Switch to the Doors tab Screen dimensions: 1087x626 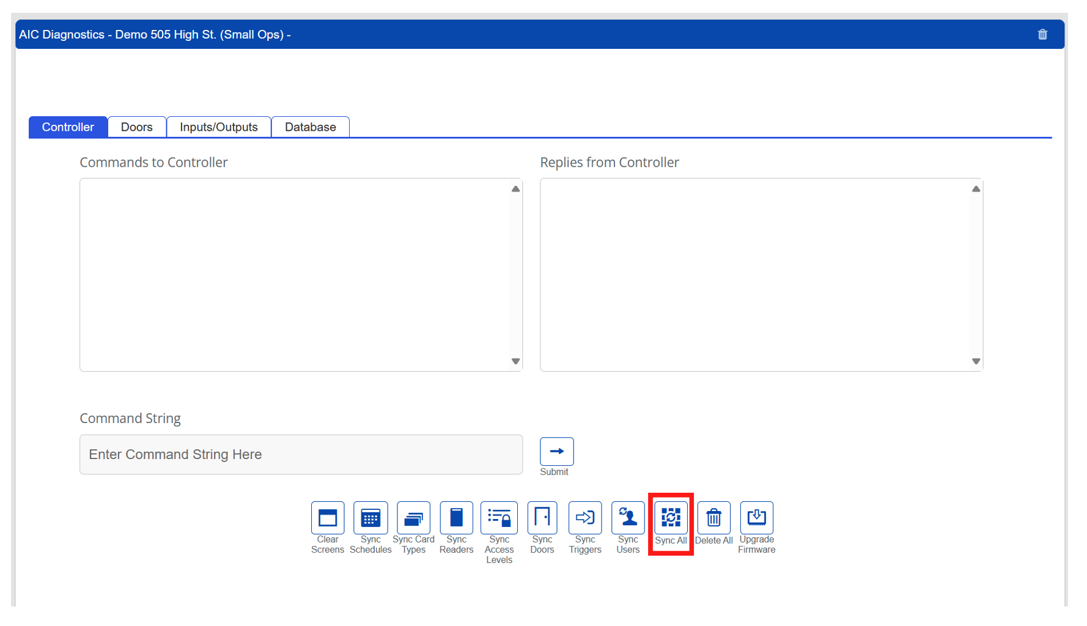tap(137, 127)
